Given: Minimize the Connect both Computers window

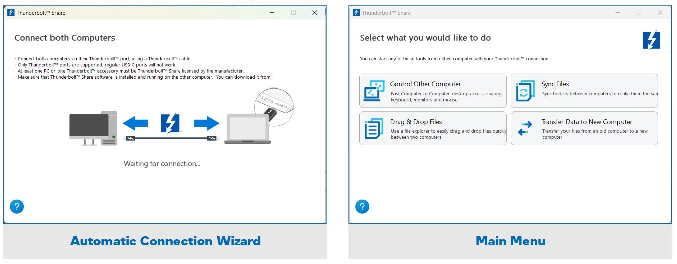Looking at the screenshot, I should click(271, 13).
